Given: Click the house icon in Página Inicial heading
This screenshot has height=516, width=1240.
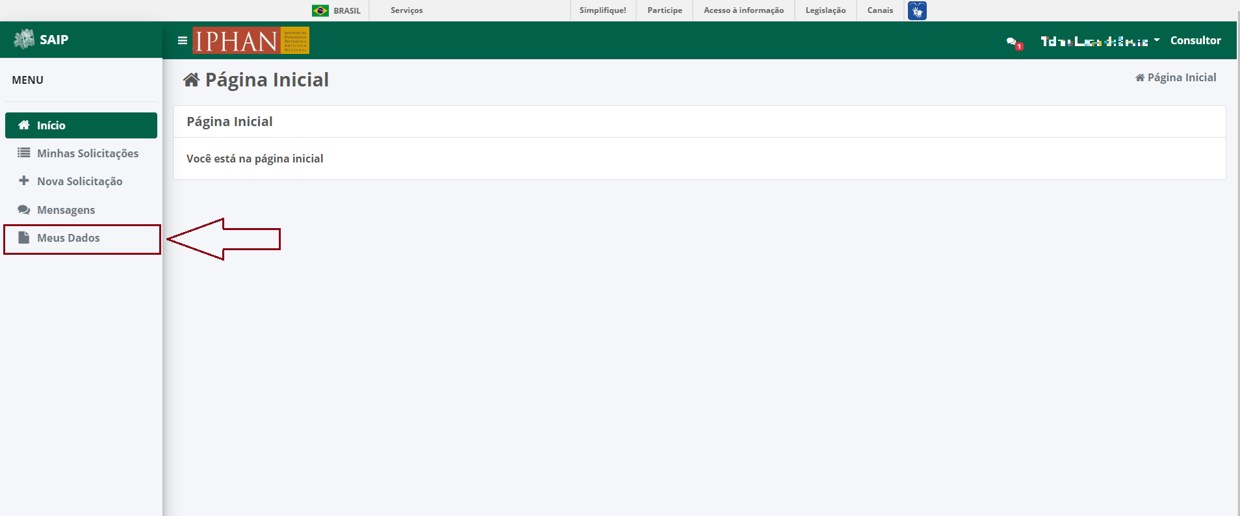Looking at the screenshot, I should (191, 80).
